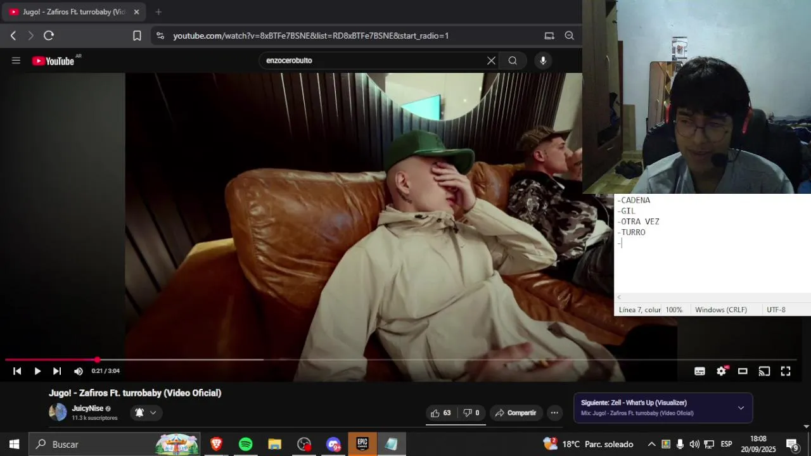Click the CADENA line in Notepad
This screenshot has height=456, width=811.
pyautogui.click(x=634, y=200)
